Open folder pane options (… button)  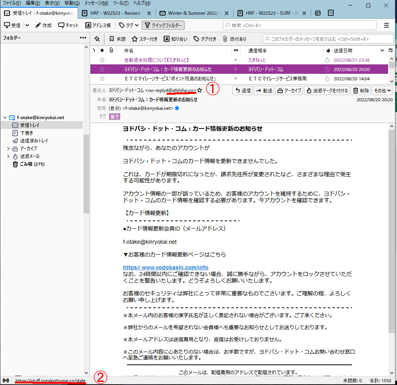pos(83,38)
